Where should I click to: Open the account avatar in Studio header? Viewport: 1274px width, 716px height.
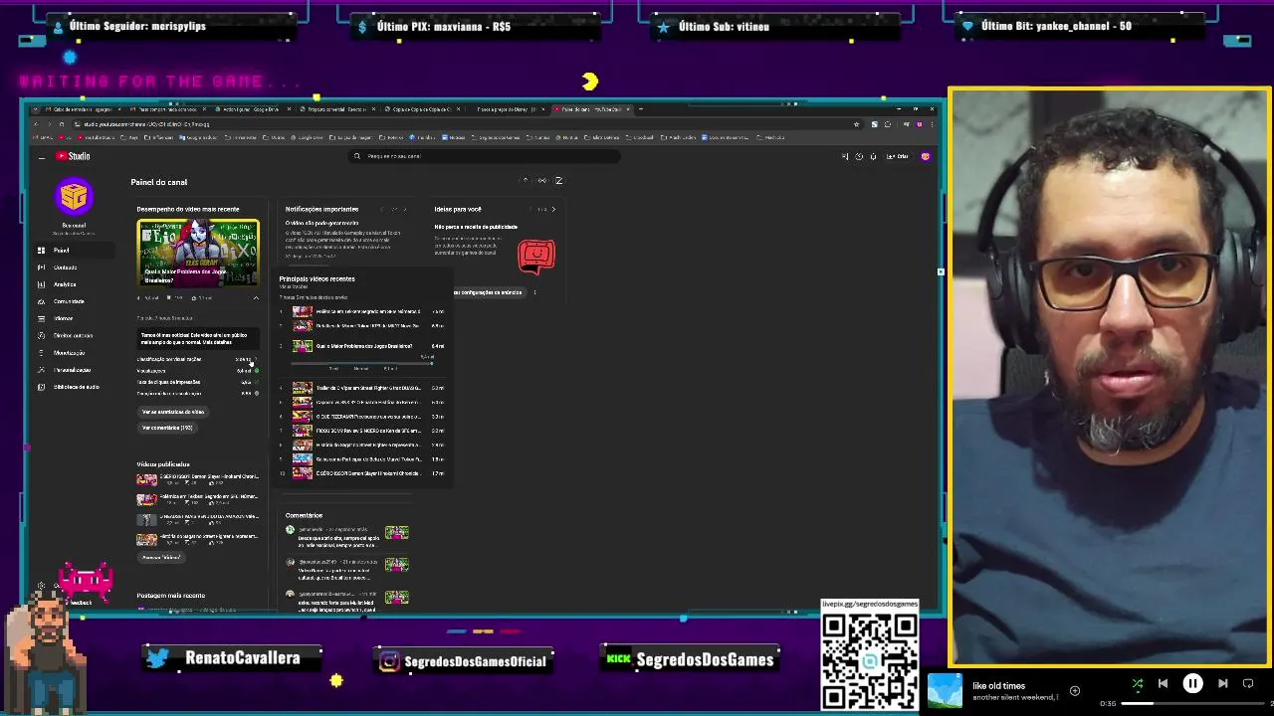pyautogui.click(x=926, y=156)
